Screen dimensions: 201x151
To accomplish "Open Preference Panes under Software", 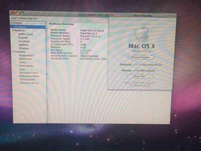I will tap(29, 76).
